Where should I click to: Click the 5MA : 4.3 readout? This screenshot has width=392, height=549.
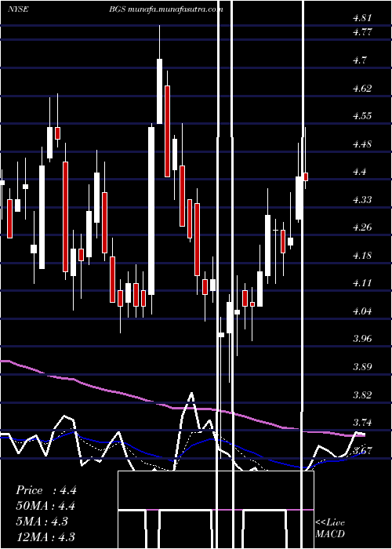42,522
